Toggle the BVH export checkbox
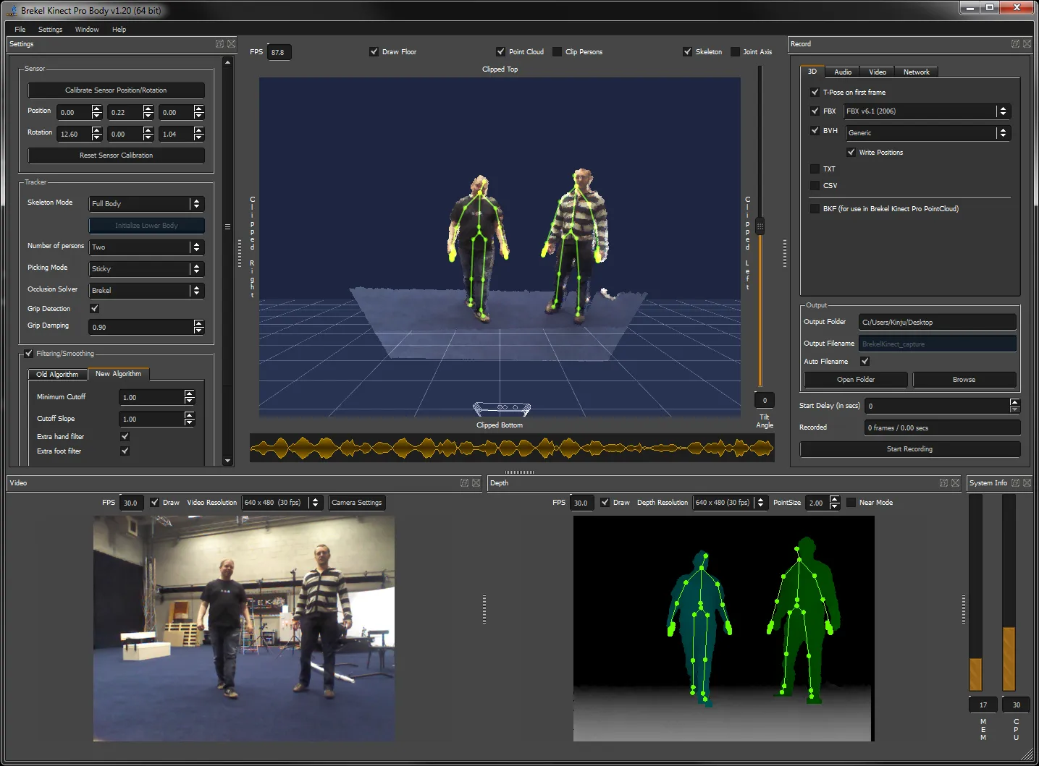Image resolution: width=1039 pixels, height=766 pixels. pyautogui.click(x=815, y=131)
